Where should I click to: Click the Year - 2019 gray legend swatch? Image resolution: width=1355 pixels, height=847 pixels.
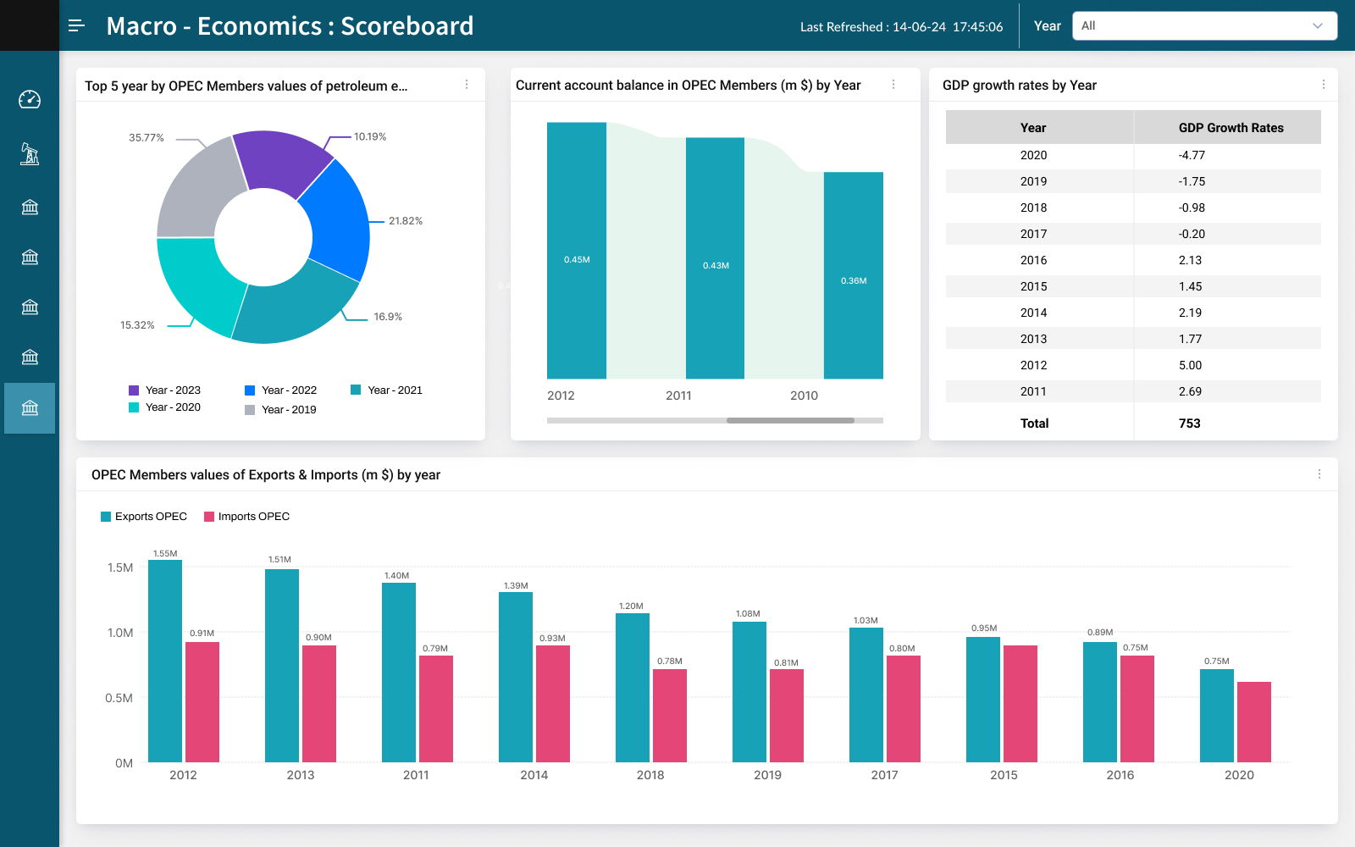(x=250, y=410)
